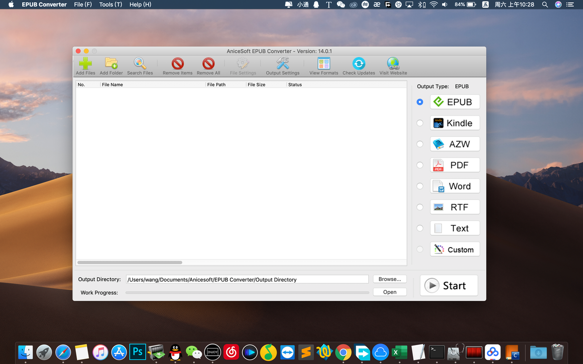This screenshot has height=364, width=583.
Task: Select the Kindle radio button
Action: click(420, 123)
